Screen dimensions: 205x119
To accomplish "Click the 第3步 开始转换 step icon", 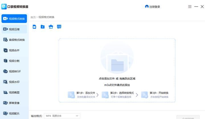I will [144, 95].
